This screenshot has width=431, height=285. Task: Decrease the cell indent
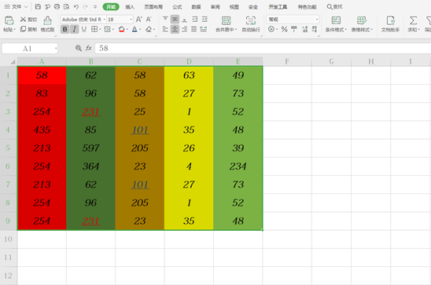pos(195,19)
